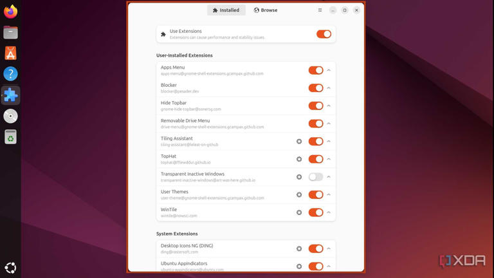Disable the Use Extensions master switch
494x278 pixels.
[x=324, y=34]
